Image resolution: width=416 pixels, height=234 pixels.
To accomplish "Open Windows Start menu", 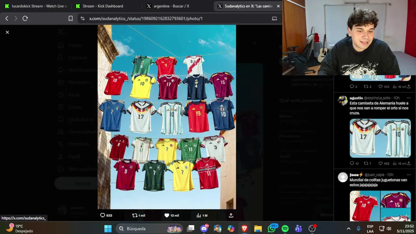I will point(108,228).
